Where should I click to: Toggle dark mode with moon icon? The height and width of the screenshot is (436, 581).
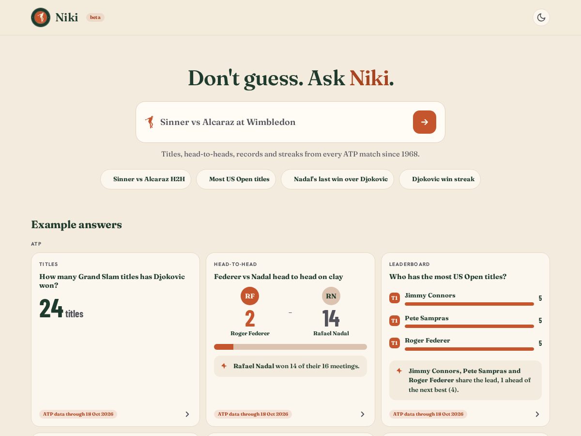(x=541, y=17)
